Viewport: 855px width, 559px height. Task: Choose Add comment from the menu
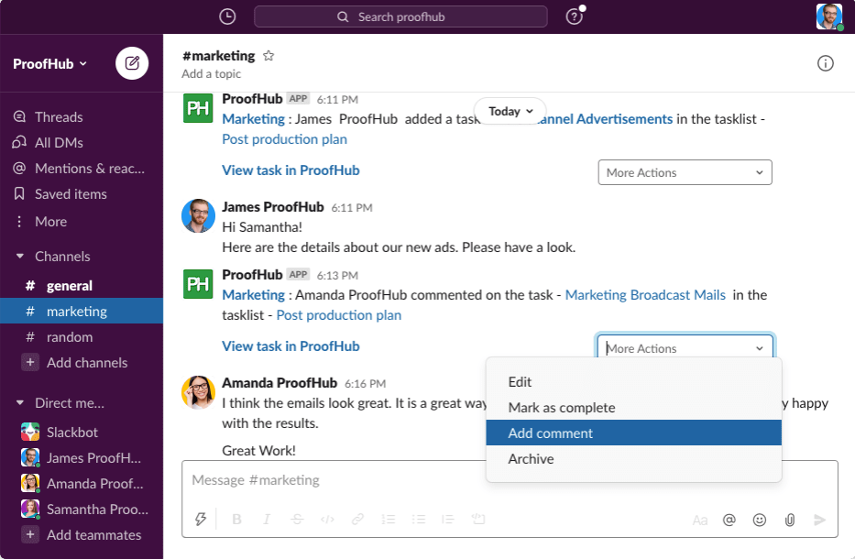pyautogui.click(x=633, y=433)
